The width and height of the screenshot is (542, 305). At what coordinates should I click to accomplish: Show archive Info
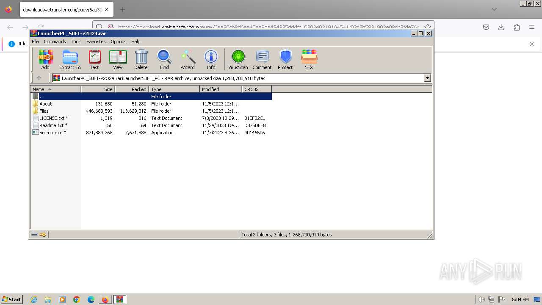tap(211, 59)
